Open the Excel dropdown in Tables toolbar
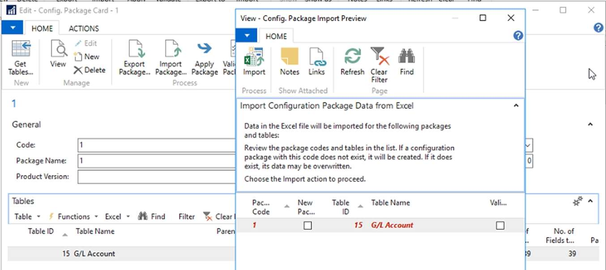Screen dimensions: 606x270 (x=117, y=216)
